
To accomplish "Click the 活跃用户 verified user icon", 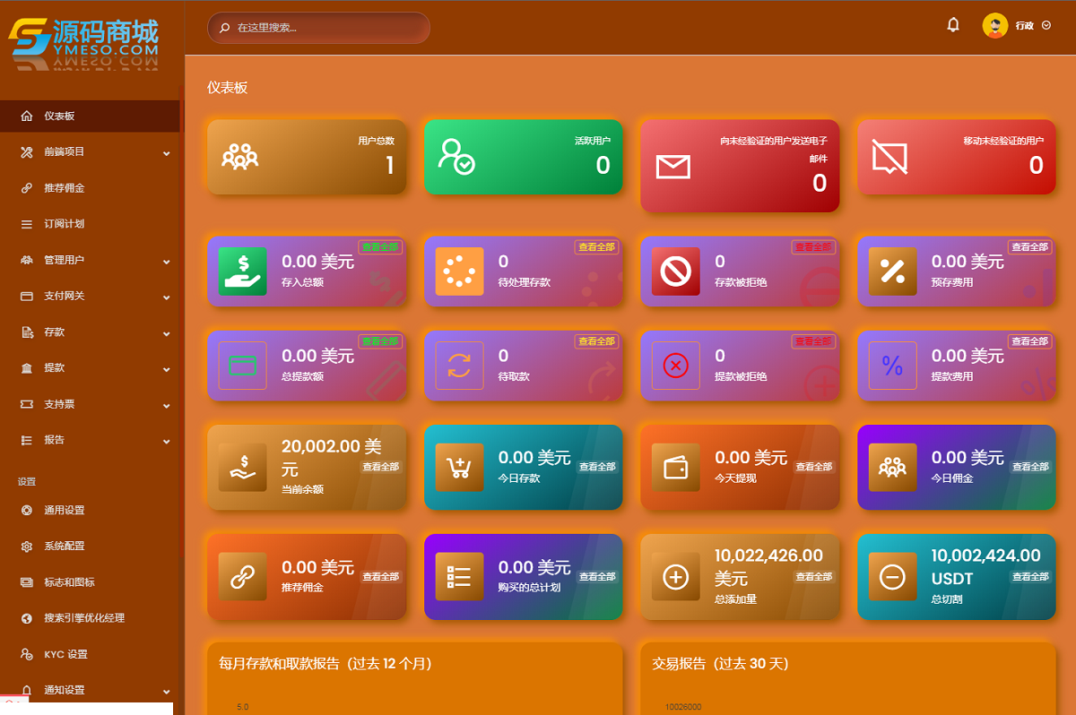I will (456, 156).
